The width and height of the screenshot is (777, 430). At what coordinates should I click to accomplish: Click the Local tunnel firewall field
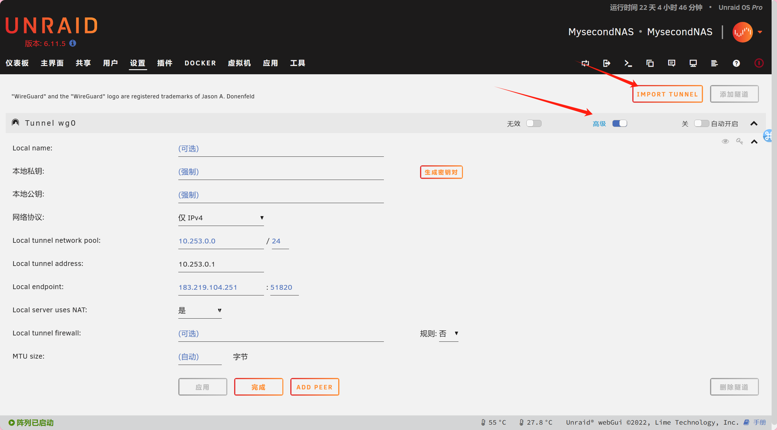281,334
